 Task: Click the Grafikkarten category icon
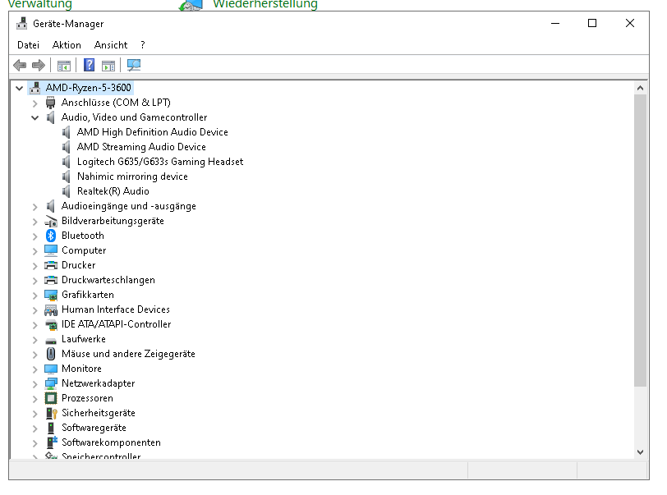(x=51, y=295)
